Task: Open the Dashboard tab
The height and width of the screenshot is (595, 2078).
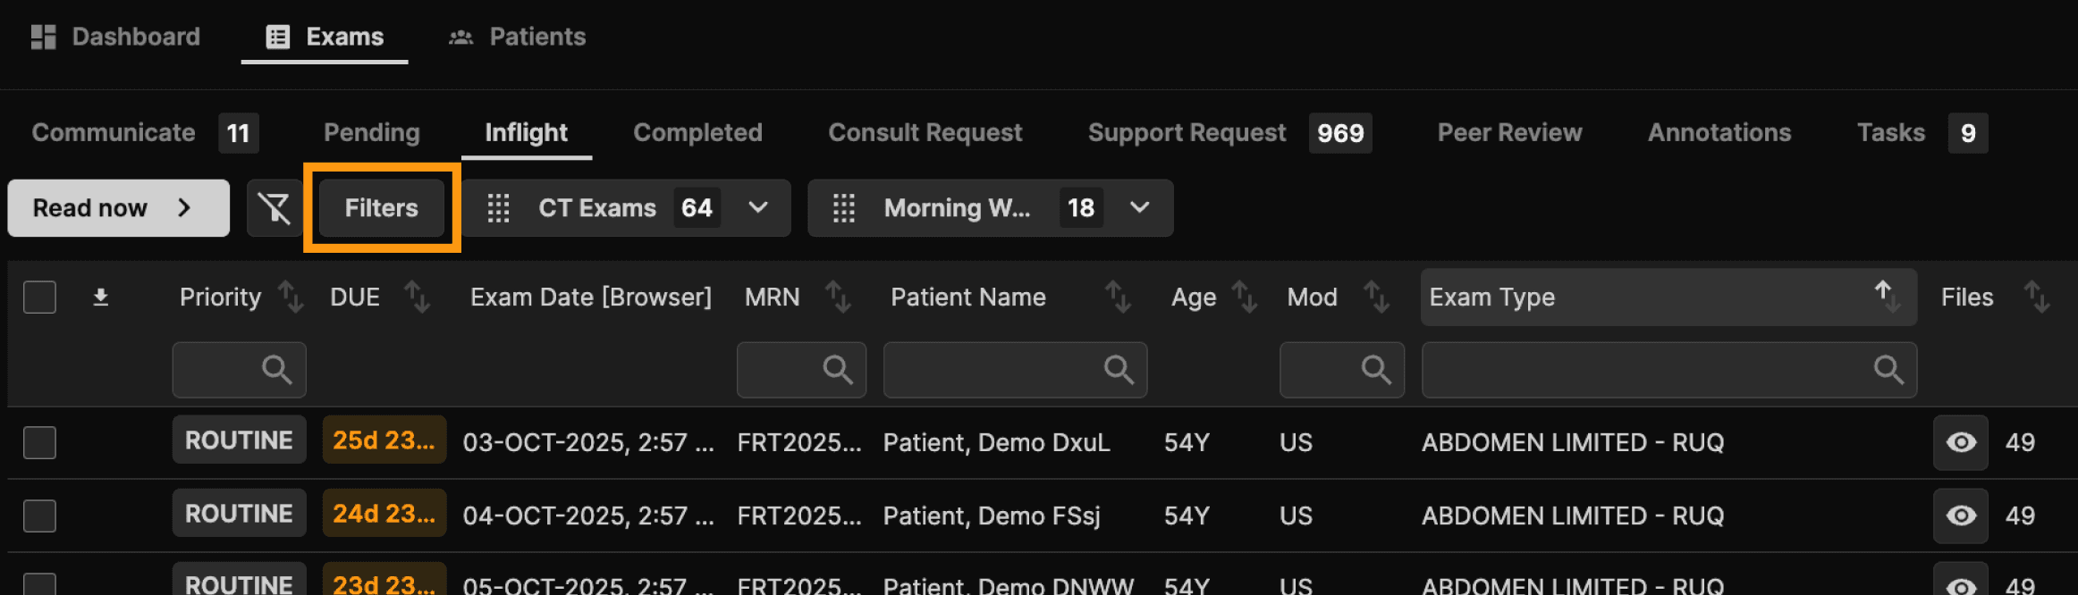Action: coord(116,37)
